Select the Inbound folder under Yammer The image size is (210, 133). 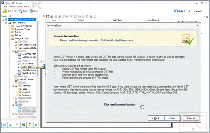click(25, 92)
